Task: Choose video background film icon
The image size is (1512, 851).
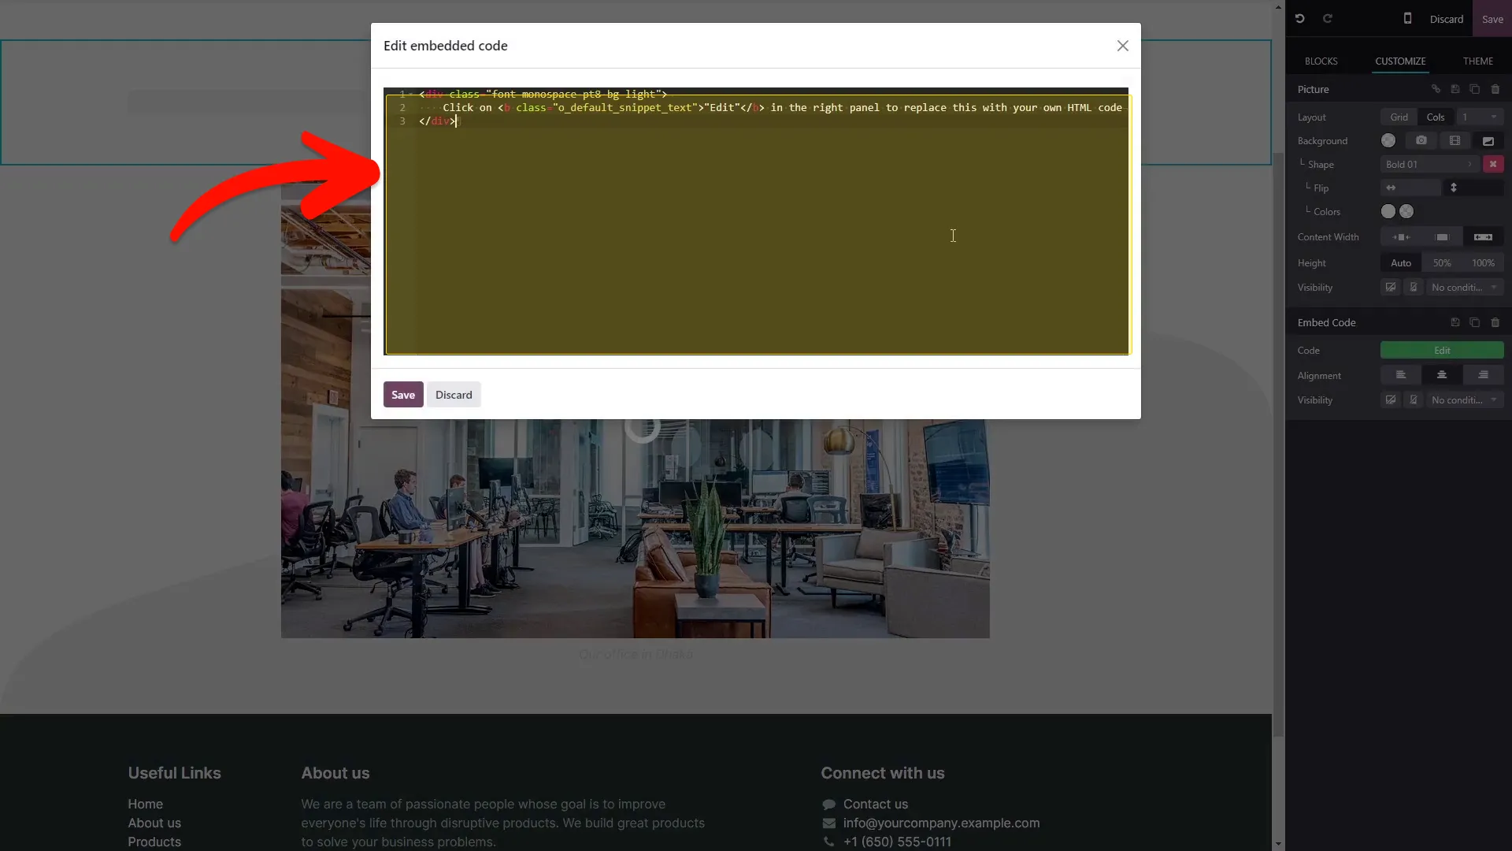Action: [1455, 140]
